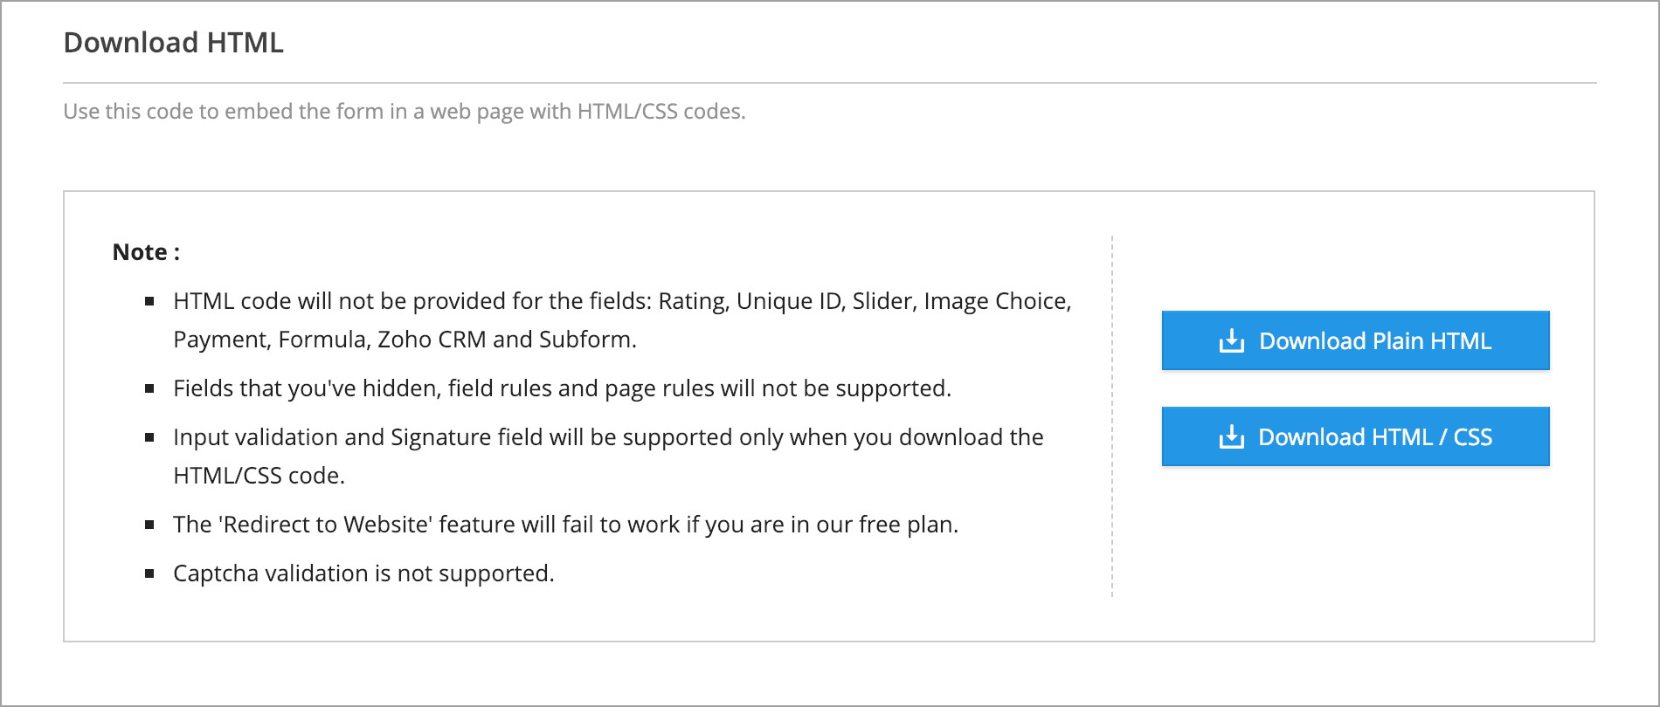The height and width of the screenshot is (707, 1660).
Task: Click the bullet before 'Input validation and Signature'
Action: coord(149,437)
